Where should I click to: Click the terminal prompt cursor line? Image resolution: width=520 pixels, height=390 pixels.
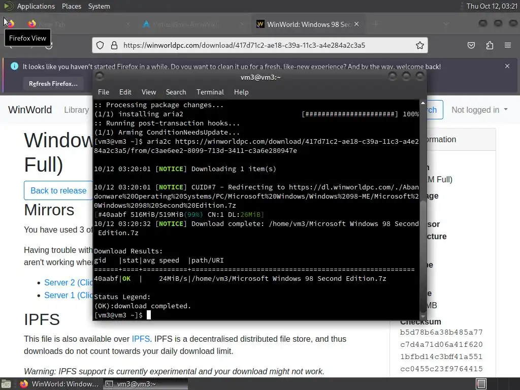coord(123,315)
